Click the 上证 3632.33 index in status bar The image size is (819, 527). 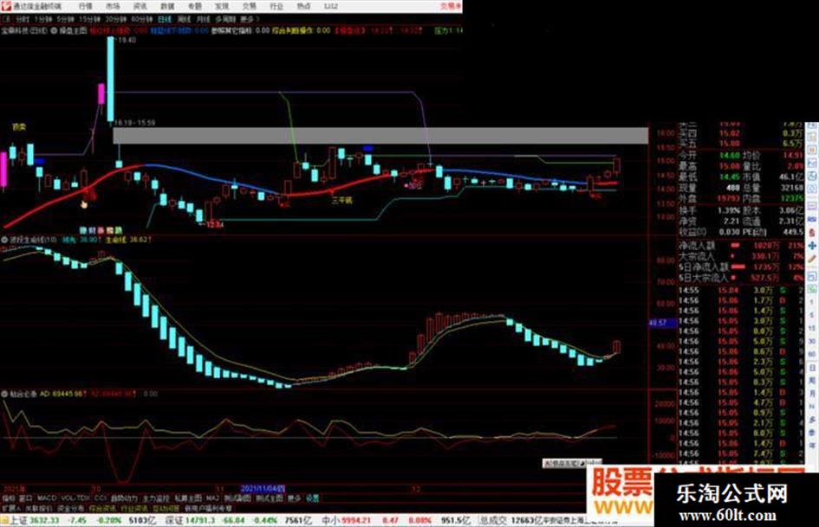click(x=34, y=520)
